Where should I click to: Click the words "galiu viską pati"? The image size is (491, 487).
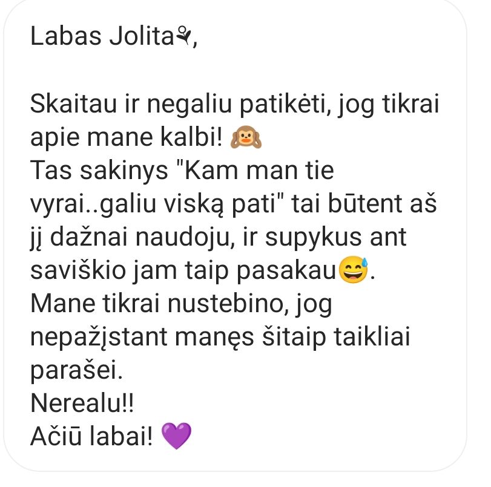(188, 204)
